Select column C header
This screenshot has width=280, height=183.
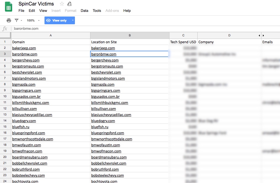(x=183, y=36)
